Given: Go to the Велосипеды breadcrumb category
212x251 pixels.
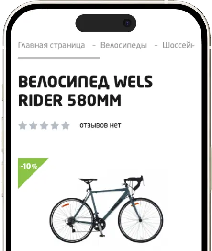Looking at the screenshot, I should [123, 45].
